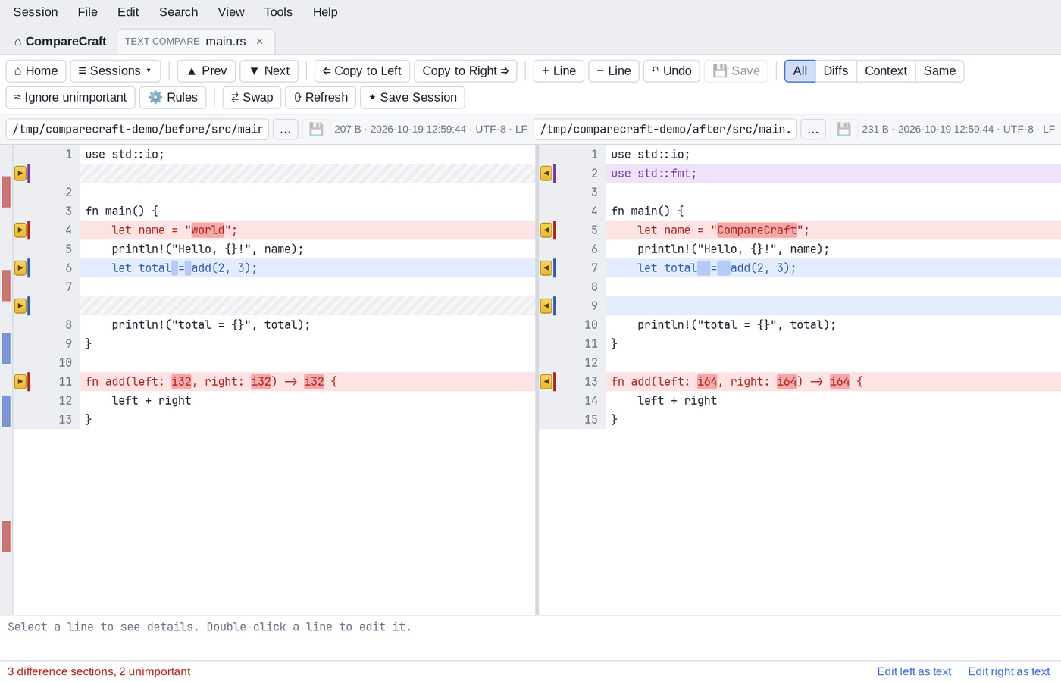Image resolution: width=1061 pixels, height=682 pixels.
Task: Show only Same lines filter
Action: coord(939,70)
